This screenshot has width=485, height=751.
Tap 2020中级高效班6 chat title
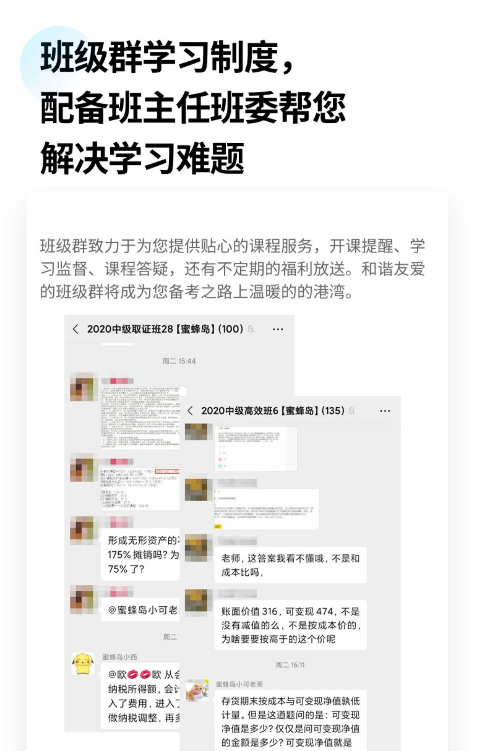(x=273, y=411)
